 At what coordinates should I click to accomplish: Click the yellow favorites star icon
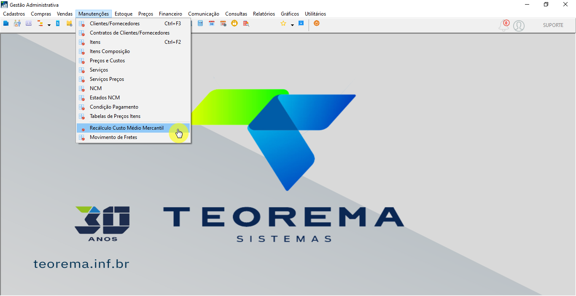(x=283, y=24)
